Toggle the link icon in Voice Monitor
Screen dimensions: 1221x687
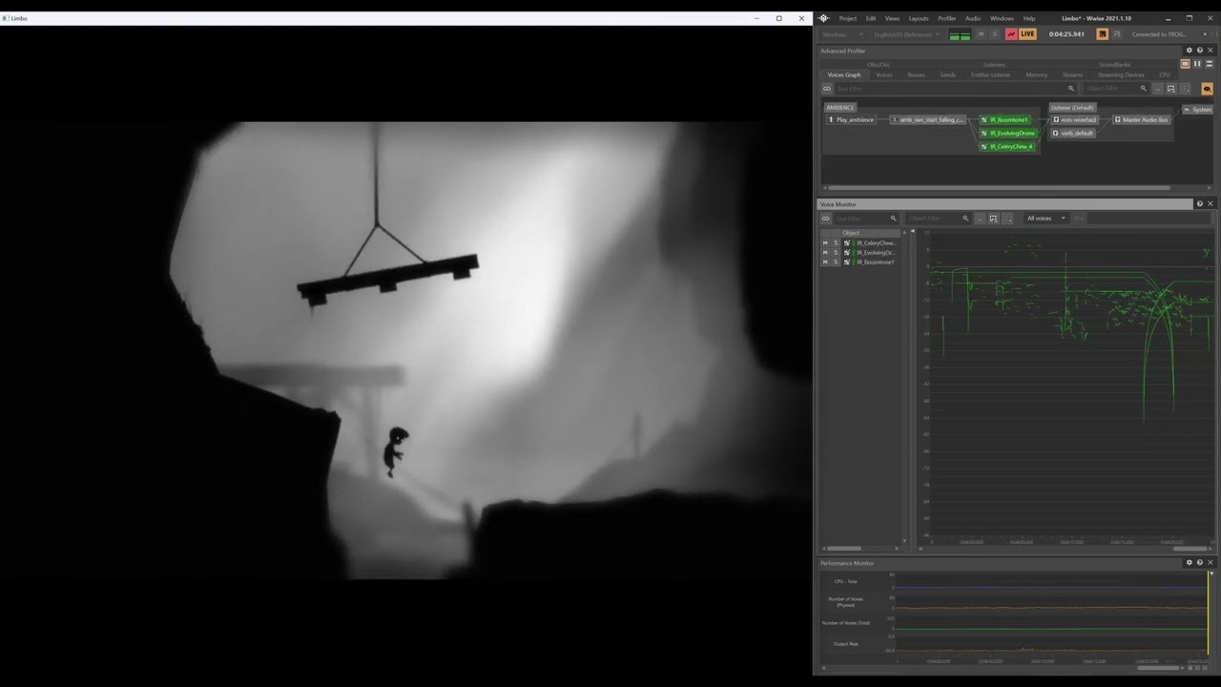point(826,219)
